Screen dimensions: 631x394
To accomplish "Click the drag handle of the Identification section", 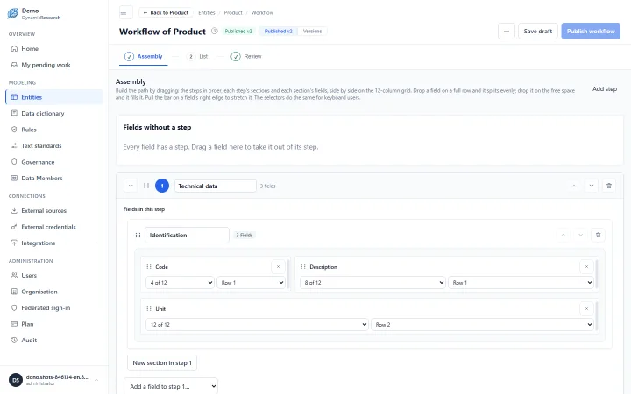I will (x=138, y=236).
